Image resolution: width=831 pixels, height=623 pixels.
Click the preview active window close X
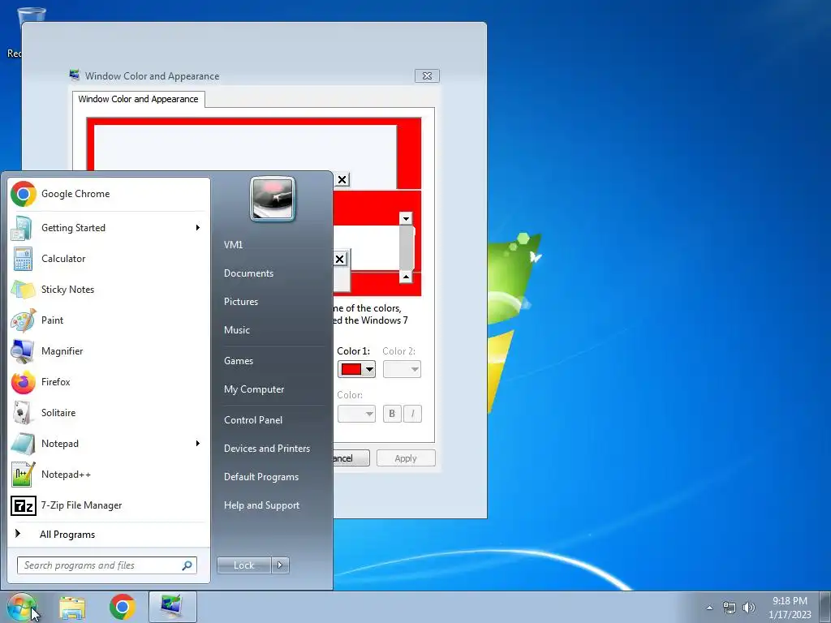pos(342,179)
